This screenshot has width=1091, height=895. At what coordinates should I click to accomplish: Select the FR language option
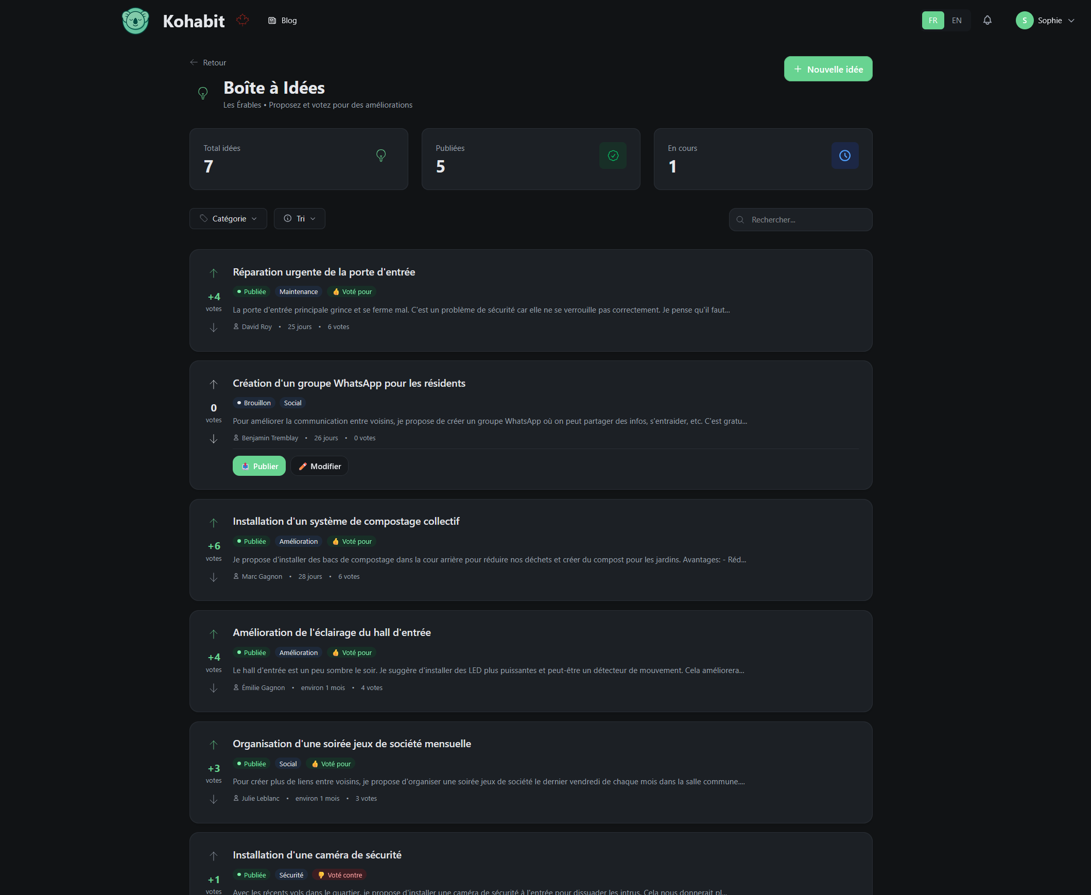tap(933, 21)
